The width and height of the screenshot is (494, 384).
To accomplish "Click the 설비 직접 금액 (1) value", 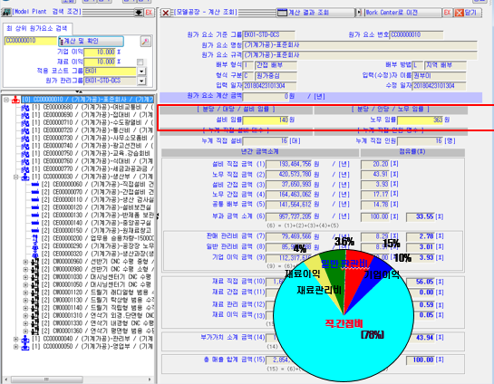I will 288,164.
